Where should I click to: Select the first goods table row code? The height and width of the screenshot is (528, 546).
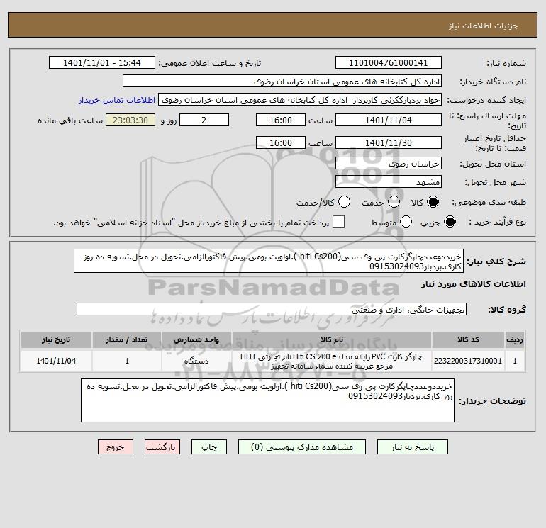click(x=468, y=361)
